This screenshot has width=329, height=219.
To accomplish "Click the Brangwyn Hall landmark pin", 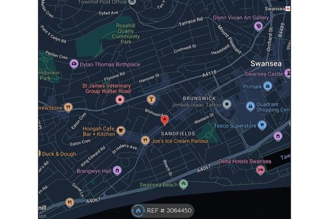I will pyautogui.click(x=117, y=170).
